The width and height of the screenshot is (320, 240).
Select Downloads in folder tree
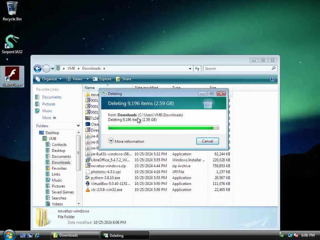point(58,162)
